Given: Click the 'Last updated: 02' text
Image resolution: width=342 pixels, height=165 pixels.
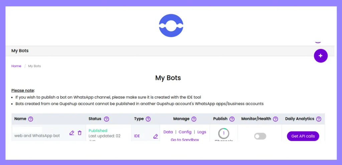Looking at the screenshot, I should tap(105, 136).
